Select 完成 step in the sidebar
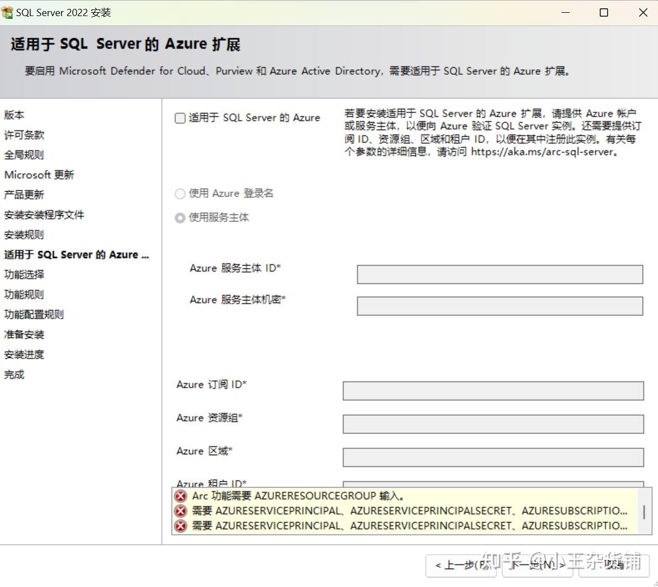658x587 pixels. point(14,374)
